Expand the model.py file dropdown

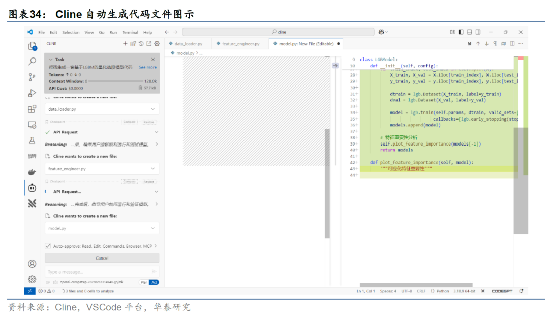(153, 228)
